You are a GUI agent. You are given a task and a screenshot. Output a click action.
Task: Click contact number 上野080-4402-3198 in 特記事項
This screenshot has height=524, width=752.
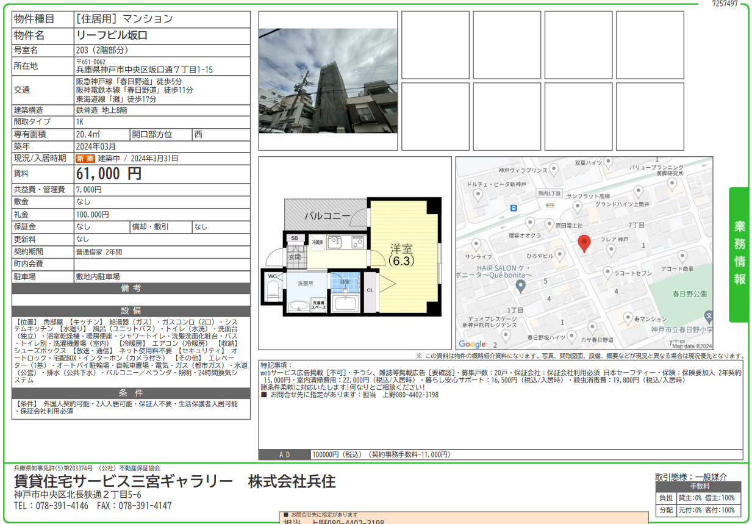[x=410, y=395]
